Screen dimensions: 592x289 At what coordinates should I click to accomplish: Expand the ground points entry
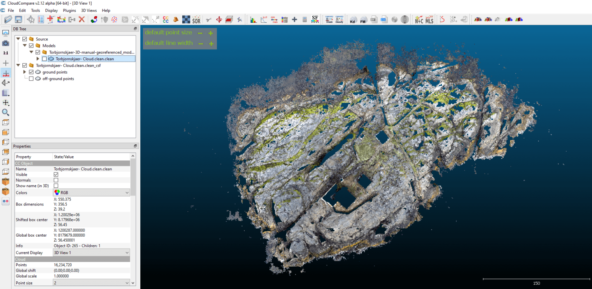[25, 72]
